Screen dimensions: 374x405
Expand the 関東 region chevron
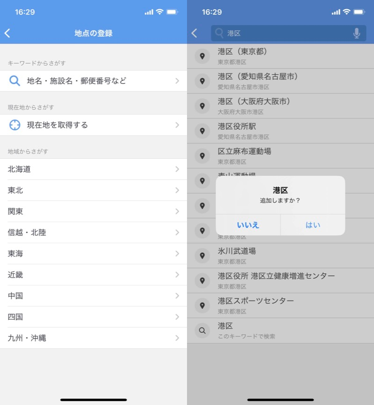point(177,212)
